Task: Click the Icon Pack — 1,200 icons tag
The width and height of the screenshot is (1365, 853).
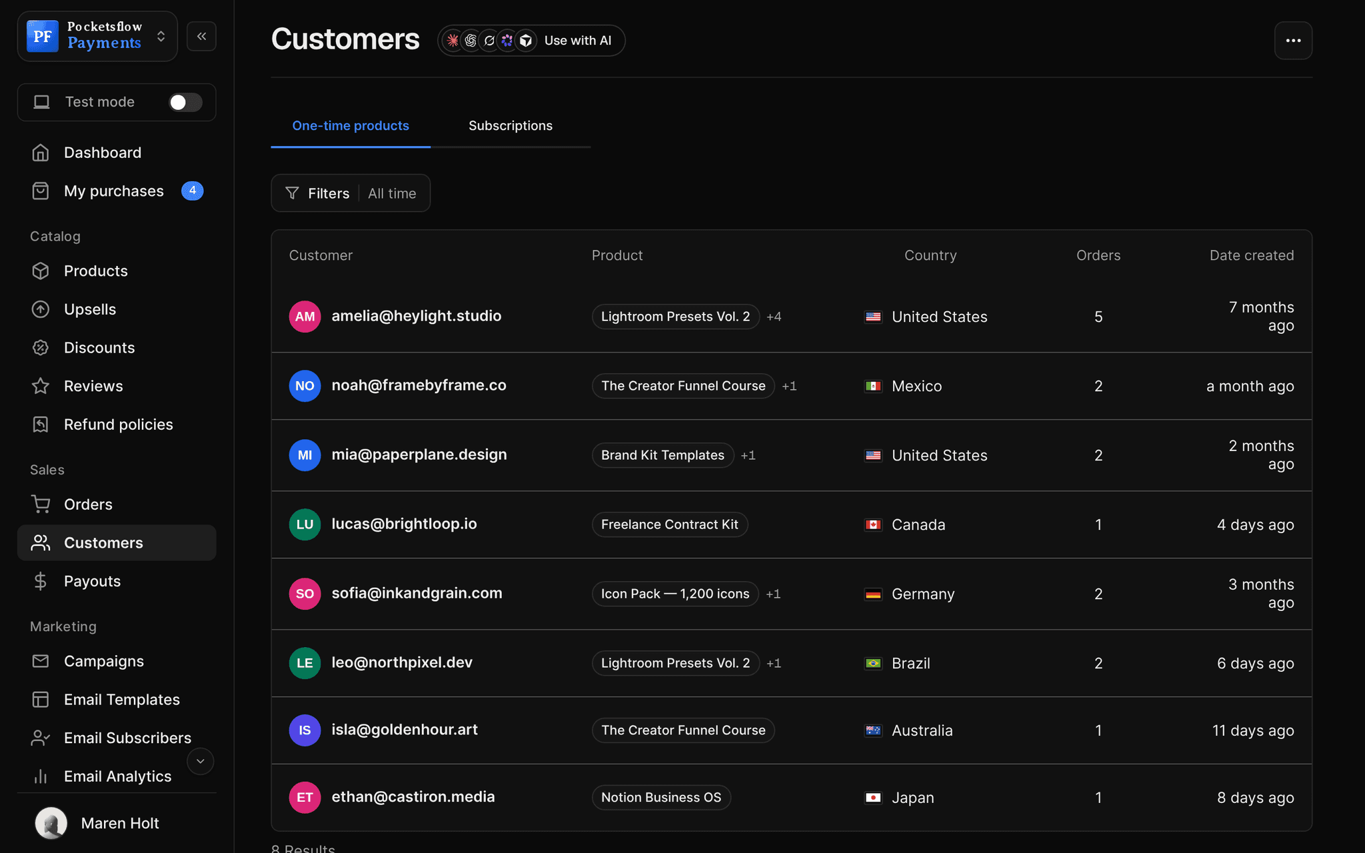Action: tap(675, 594)
